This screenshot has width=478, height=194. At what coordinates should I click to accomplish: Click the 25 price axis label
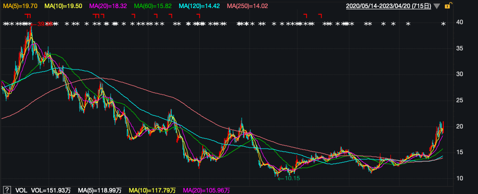pos(460,100)
